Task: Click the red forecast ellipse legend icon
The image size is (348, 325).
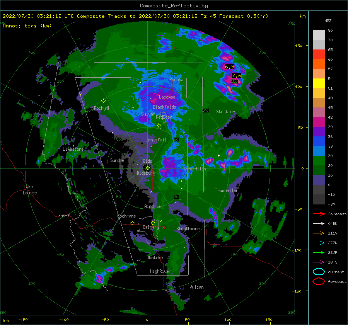Action: [319, 281]
